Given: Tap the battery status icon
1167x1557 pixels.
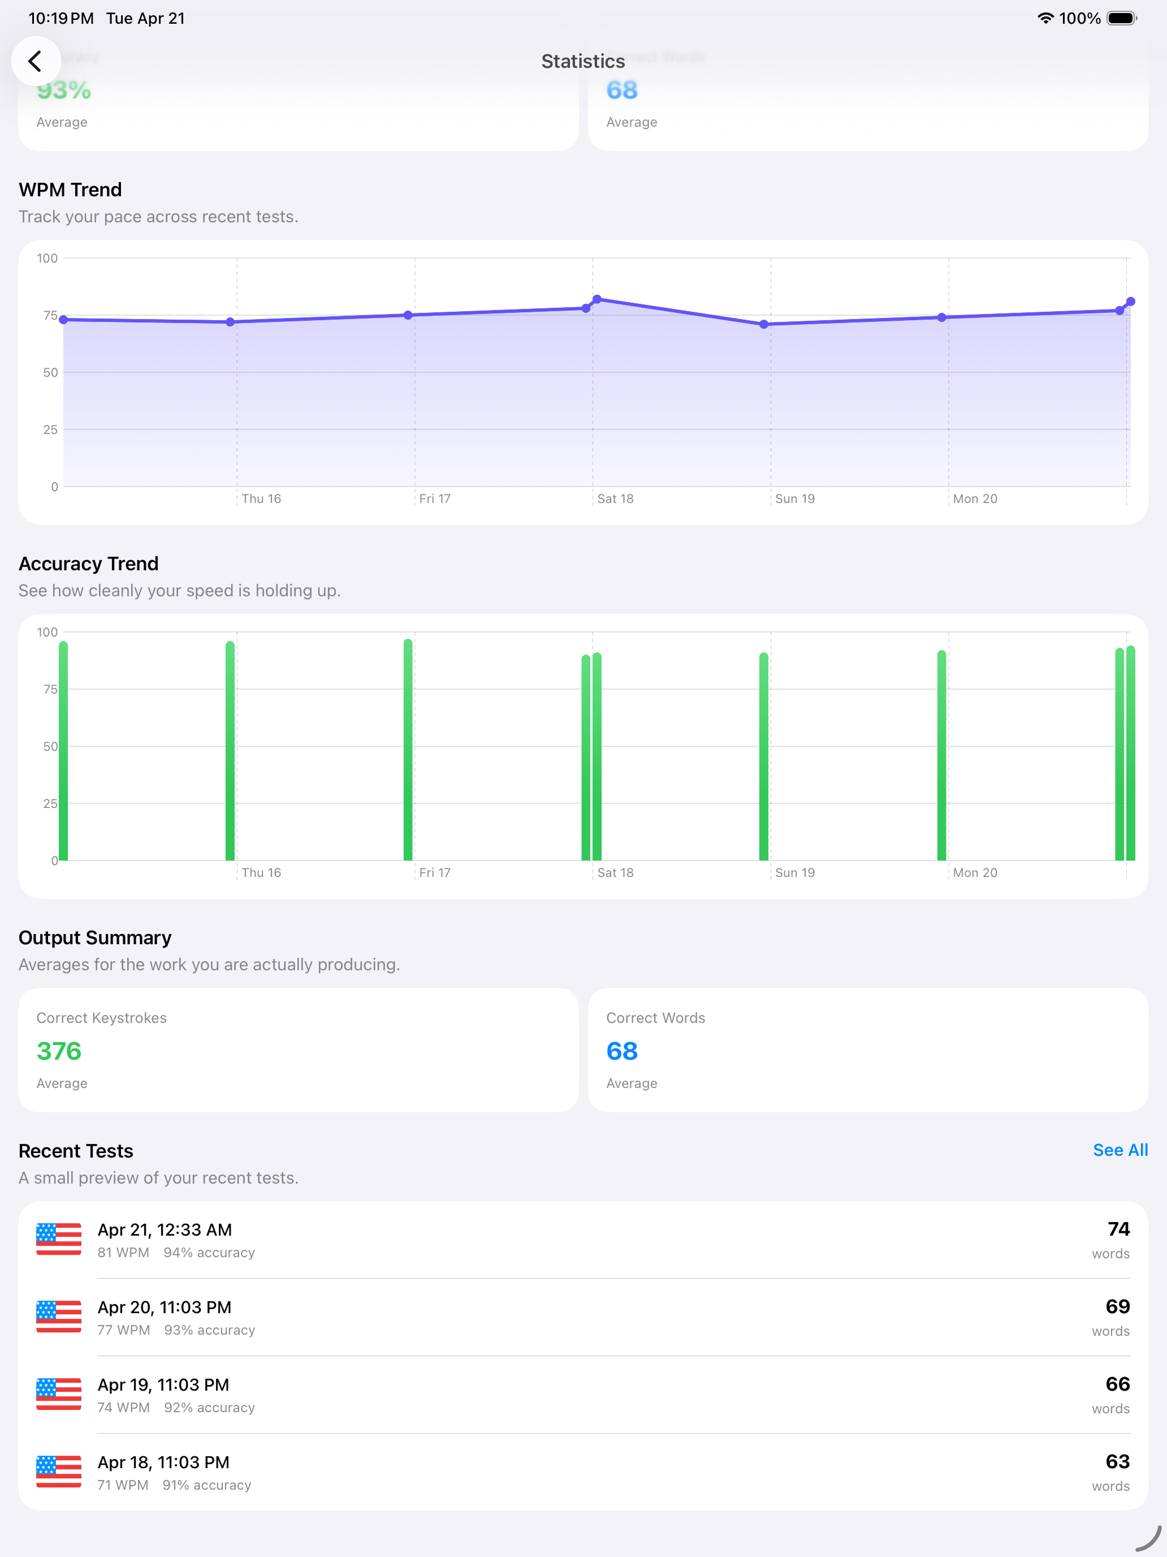Looking at the screenshot, I should [x=1122, y=18].
